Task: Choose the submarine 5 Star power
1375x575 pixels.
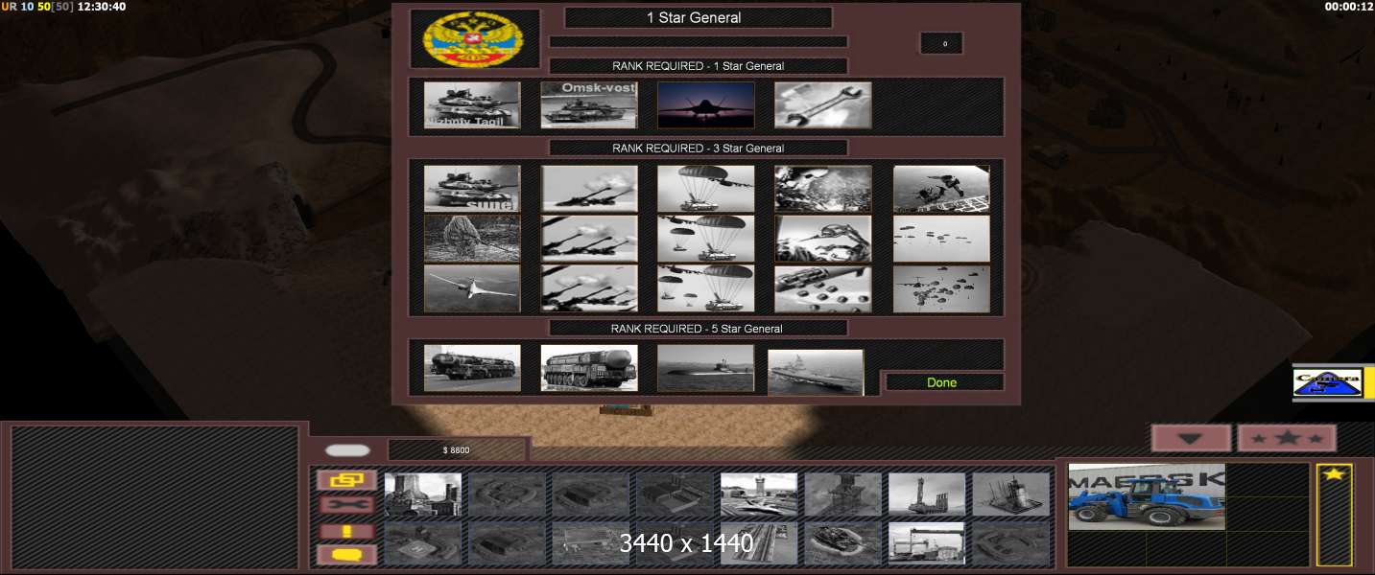Action: [706, 368]
